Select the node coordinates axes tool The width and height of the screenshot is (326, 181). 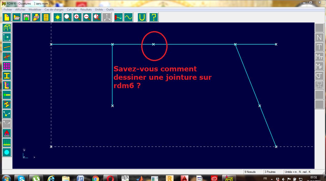pyautogui.click(x=7, y=37)
